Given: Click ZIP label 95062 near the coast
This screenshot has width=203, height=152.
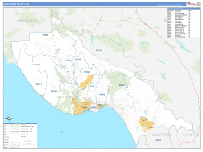Looking at the screenshot, I should [x=93, y=108].
